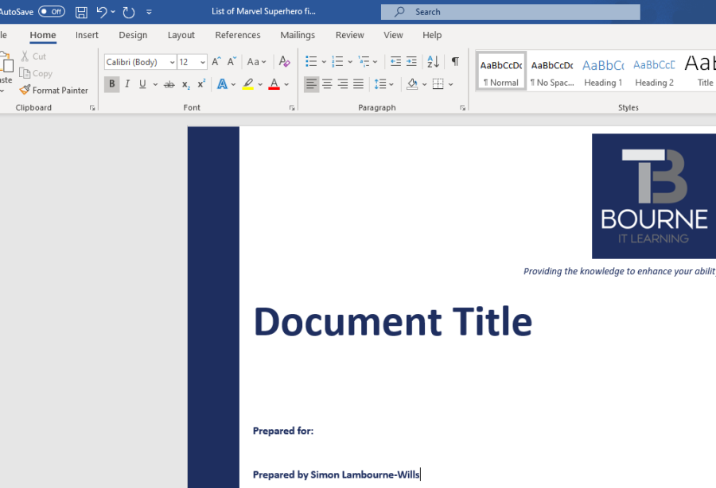Click the Save icon in title bar

pos(81,12)
